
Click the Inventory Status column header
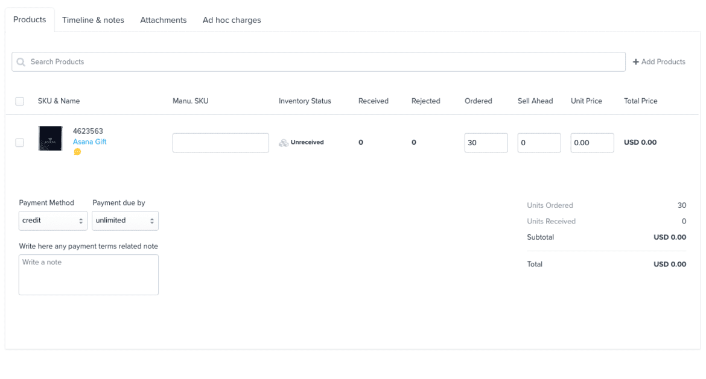tap(305, 101)
